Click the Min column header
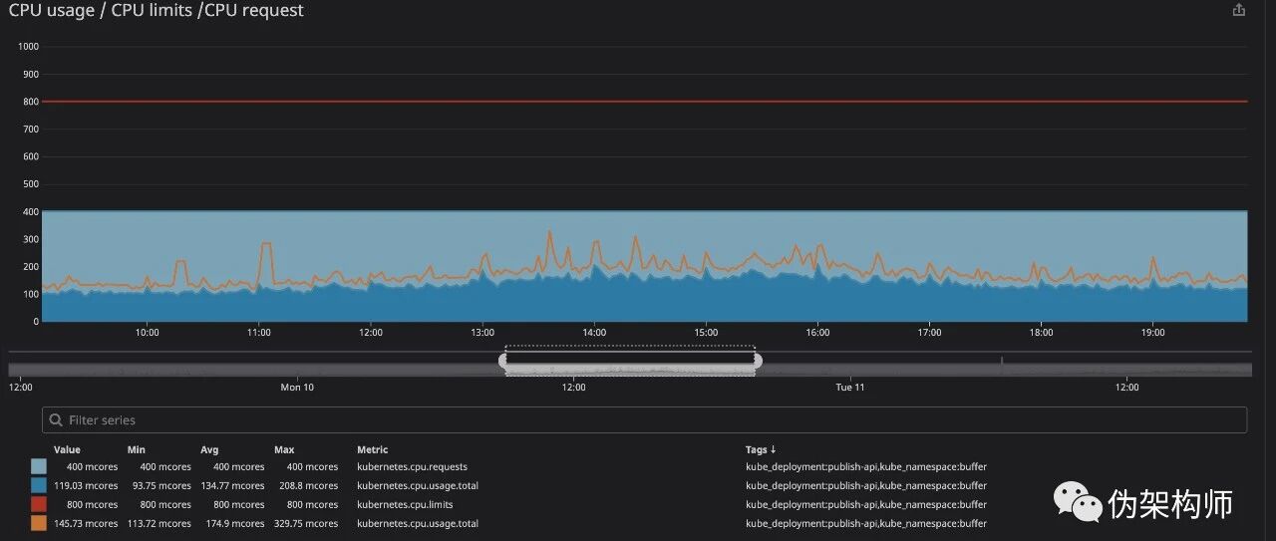 137,449
